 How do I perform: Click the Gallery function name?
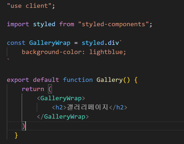[x=110, y=80]
